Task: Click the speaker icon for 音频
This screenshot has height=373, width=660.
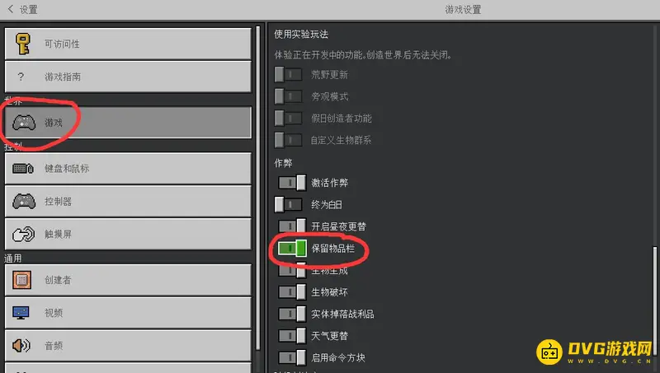Action: (x=21, y=345)
